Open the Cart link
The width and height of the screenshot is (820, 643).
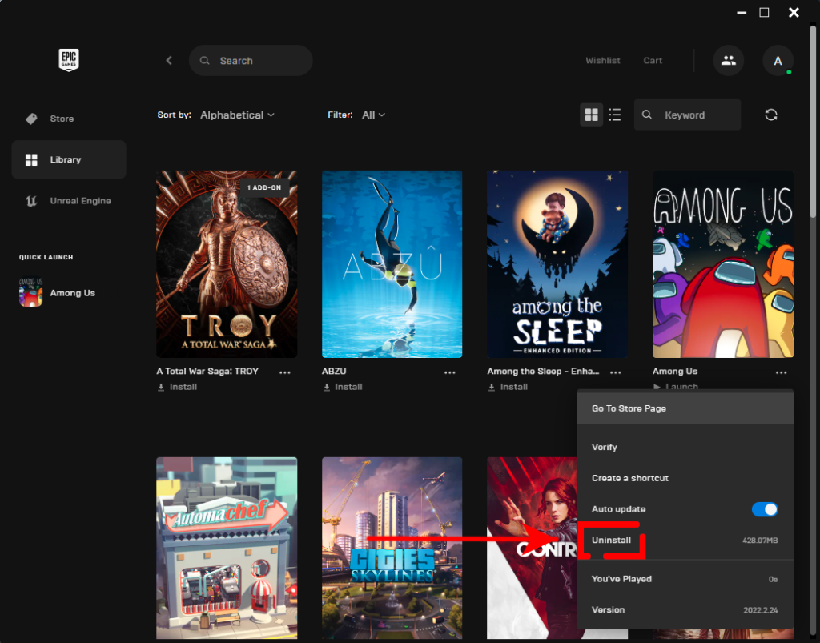click(x=653, y=61)
